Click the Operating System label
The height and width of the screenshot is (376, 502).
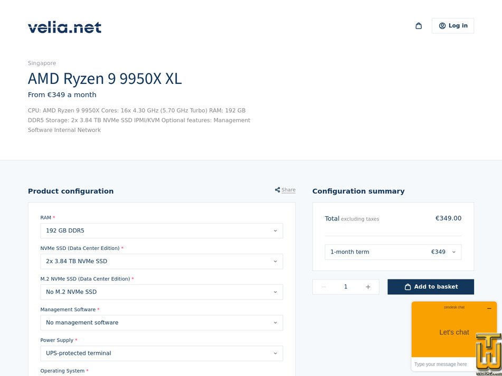coord(62,371)
